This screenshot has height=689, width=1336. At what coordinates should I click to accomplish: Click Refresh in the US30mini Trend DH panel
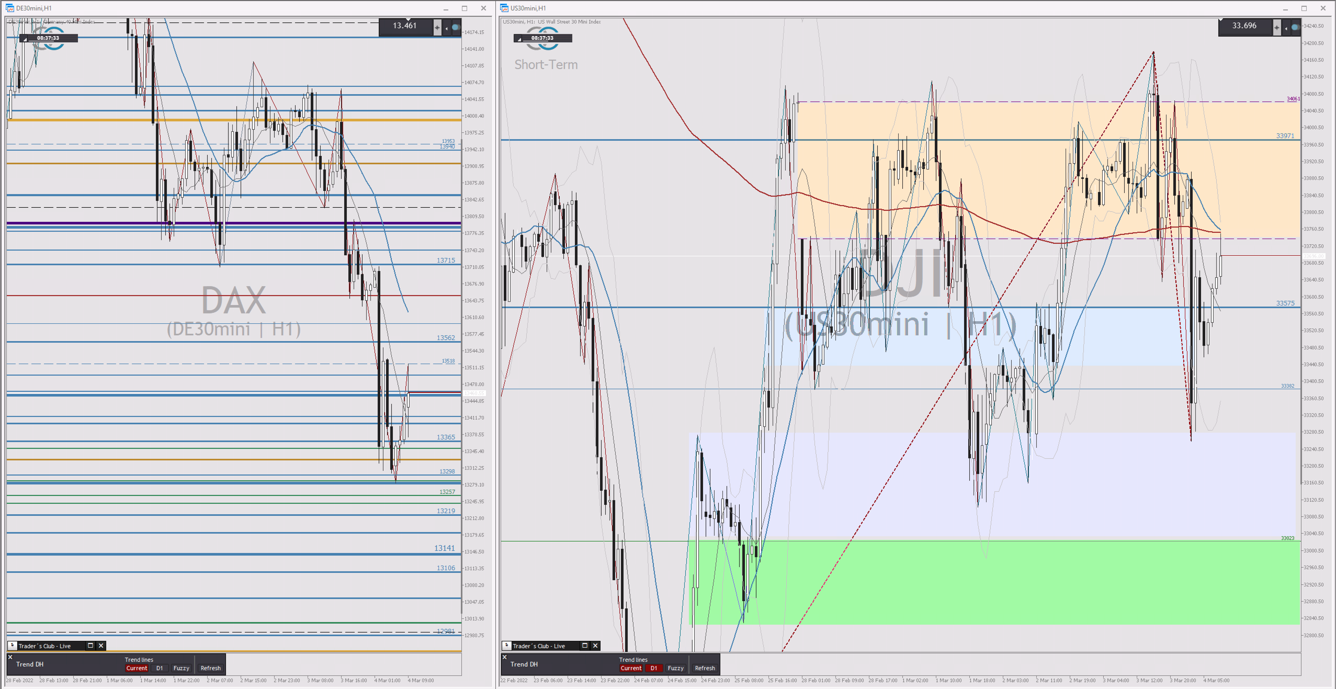point(705,668)
